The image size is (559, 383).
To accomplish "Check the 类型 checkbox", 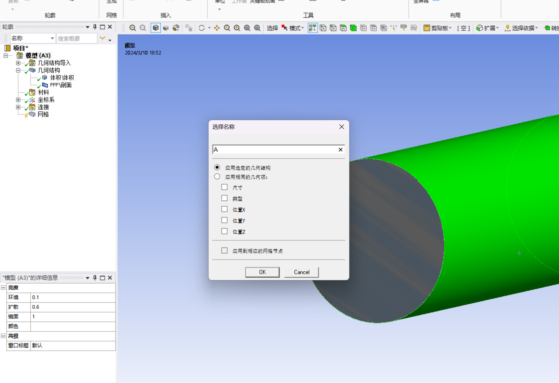I will 225,198.
